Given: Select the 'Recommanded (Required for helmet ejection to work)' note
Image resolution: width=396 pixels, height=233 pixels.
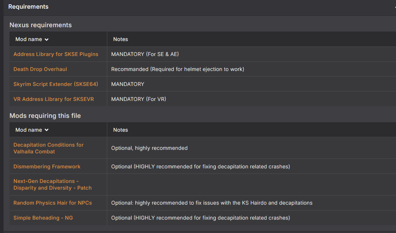Looking at the screenshot, I should [x=177, y=69].
